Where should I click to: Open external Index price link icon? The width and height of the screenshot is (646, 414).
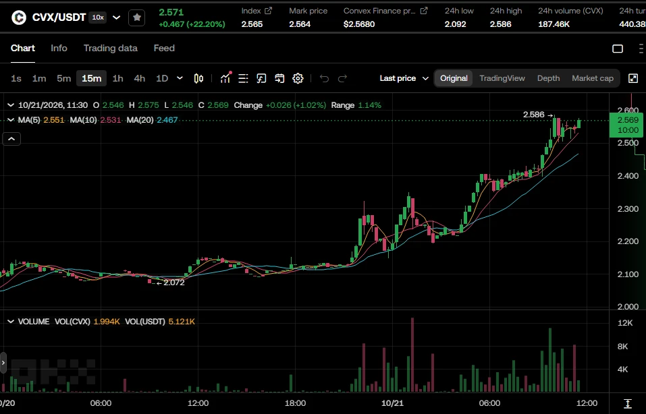tap(268, 11)
